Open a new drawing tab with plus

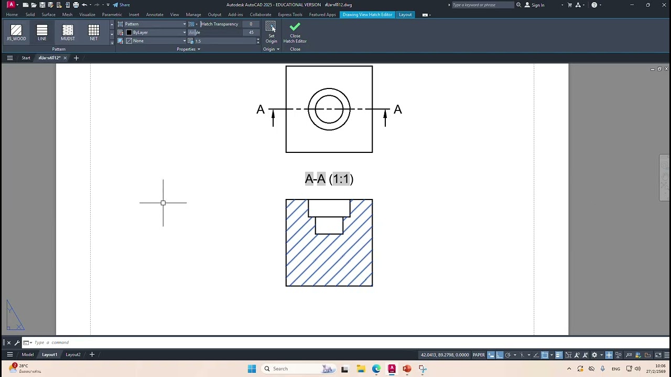coord(76,58)
